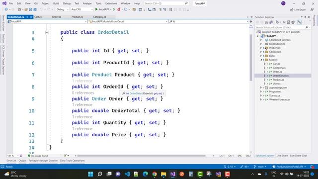Collapse the FoodAPP project node
This screenshot has height=179, width=318.
pyautogui.click(x=258, y=36)
